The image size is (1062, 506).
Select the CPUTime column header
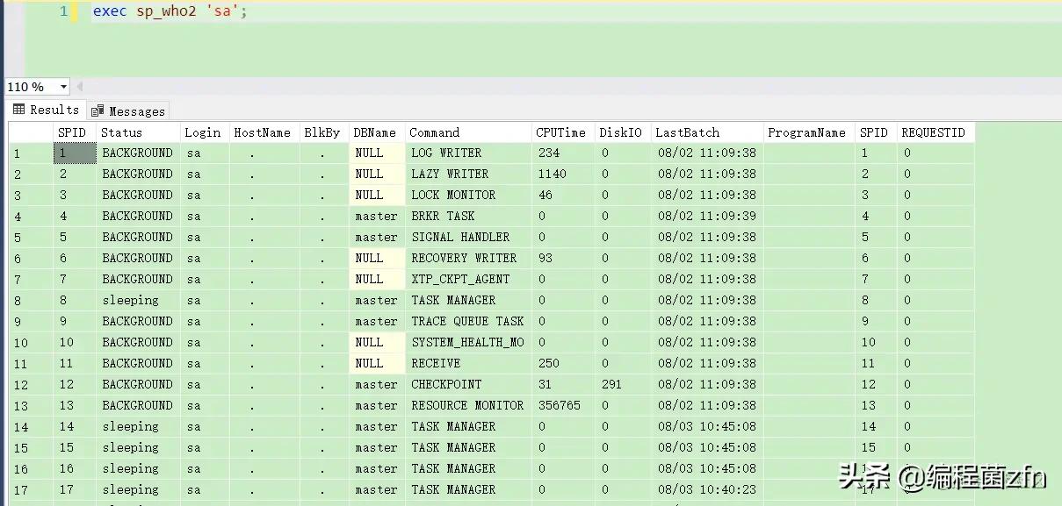pyautogui.click(x=561, y=132)
